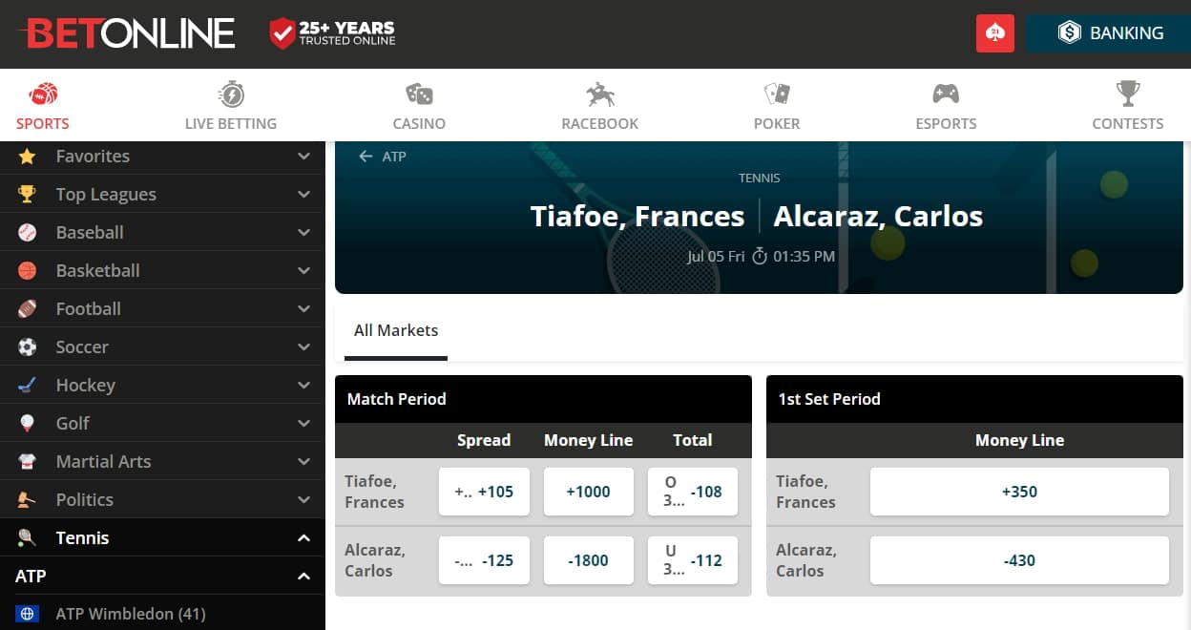Viewport: 1191px width, 630px height.
Task: Click the back arrow next to ATP
Action: tap(366, 157)
